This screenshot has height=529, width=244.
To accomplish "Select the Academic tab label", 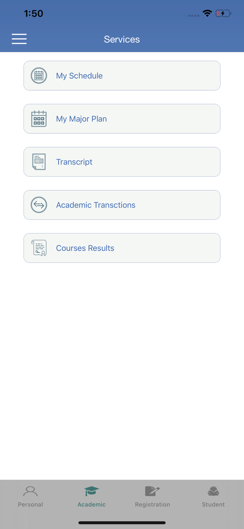I will tap(92, 504).
